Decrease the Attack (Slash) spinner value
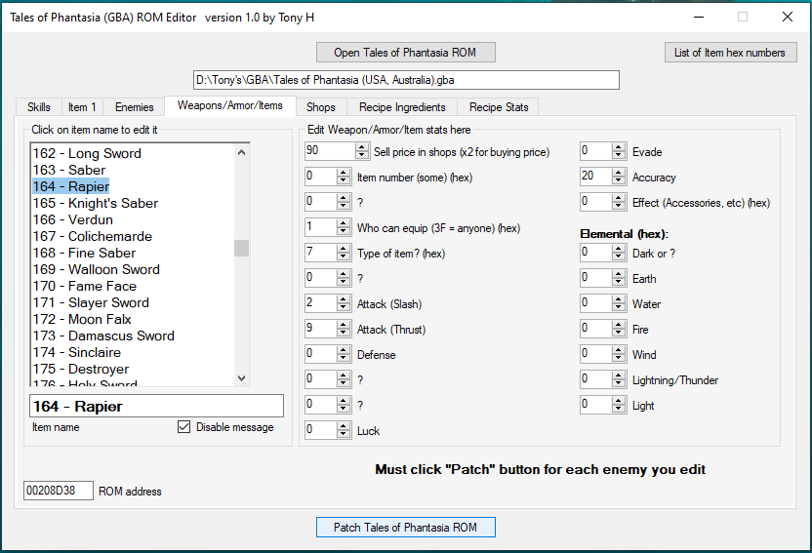This screenshot has width=812, height=553. (x=343, y=308)
